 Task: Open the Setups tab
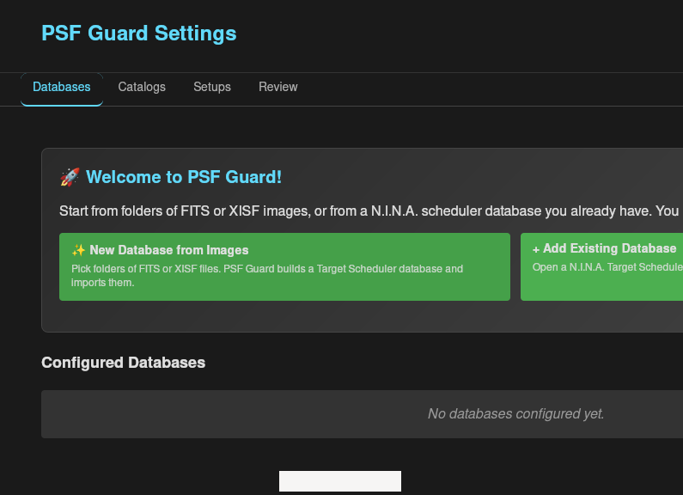tap(212, 87)
